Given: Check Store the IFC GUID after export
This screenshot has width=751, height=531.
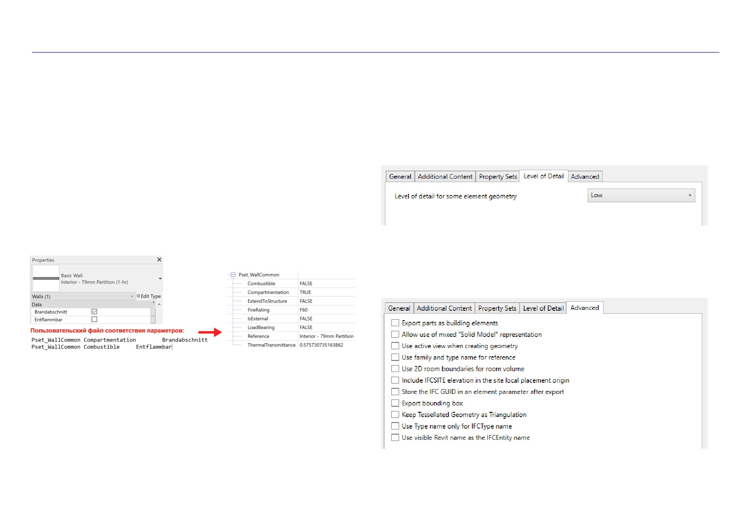Looking at the screenshot, I should point(395,392).
